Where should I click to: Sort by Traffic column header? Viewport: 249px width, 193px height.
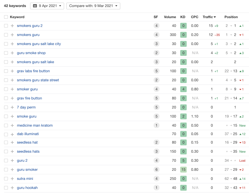click(x=209, y=17)
